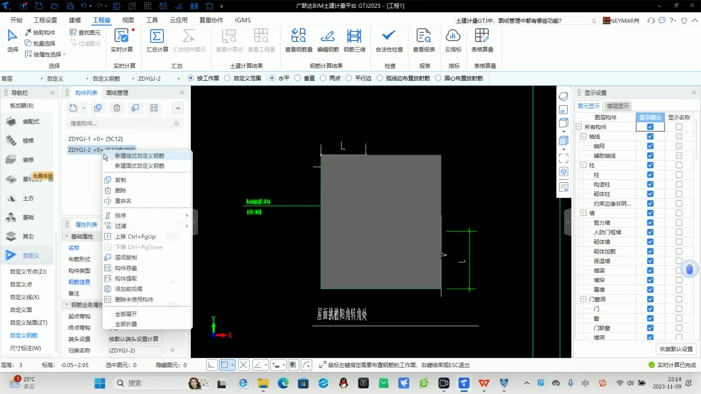Run 合法性检查 checkmark tool

click(x=389, y=36)
